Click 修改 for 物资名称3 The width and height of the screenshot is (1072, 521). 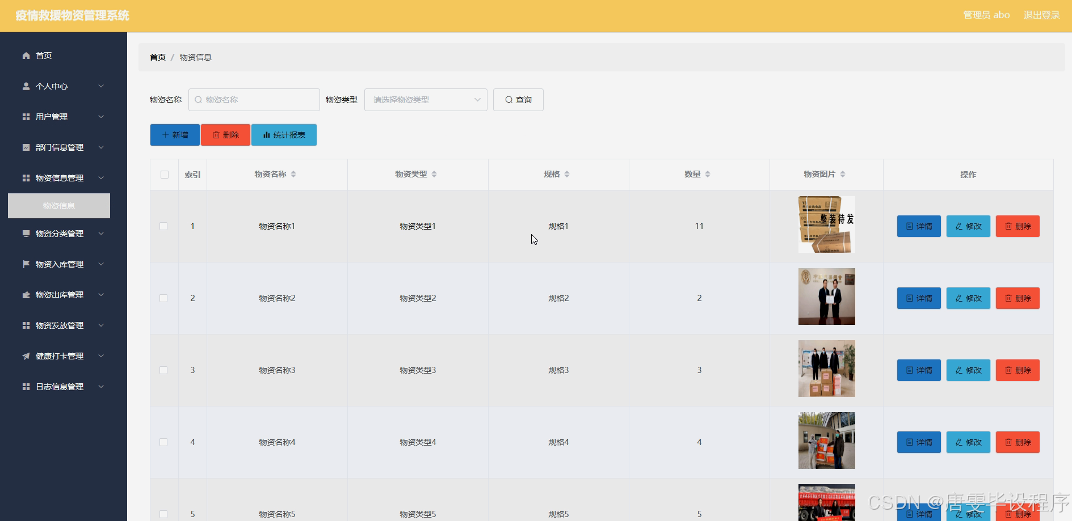point(968,370)
